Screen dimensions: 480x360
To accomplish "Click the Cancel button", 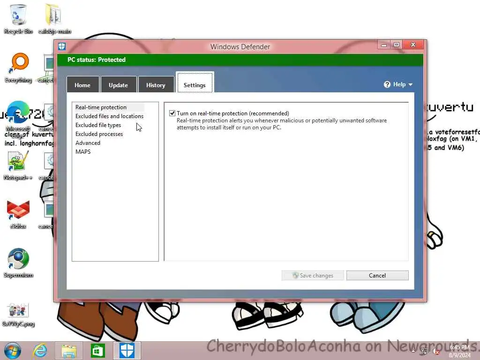I will click(377, 275).
